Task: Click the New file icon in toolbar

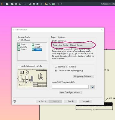Action: [7, 4]
